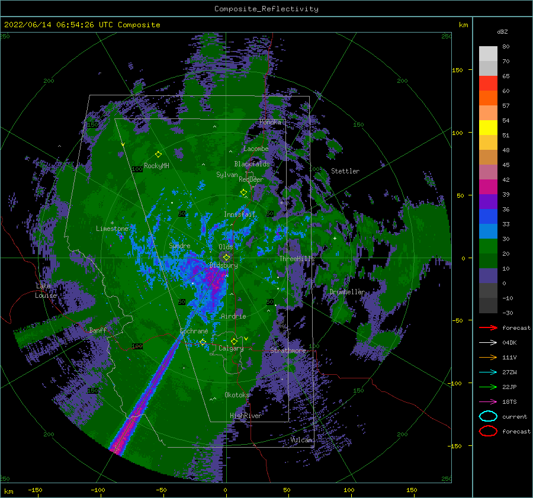
Task: Click the Sundre label
Action: click(x=179, y=246)
